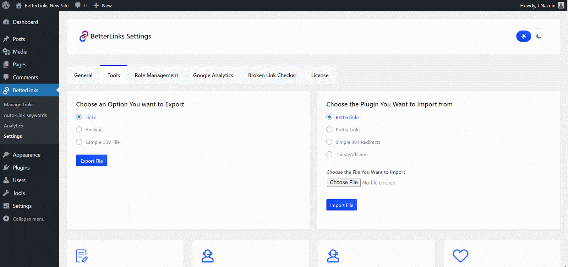The height and width of the screenshot is (267, 568).
Task: Click the Import File button
Action: pos(342,205)
